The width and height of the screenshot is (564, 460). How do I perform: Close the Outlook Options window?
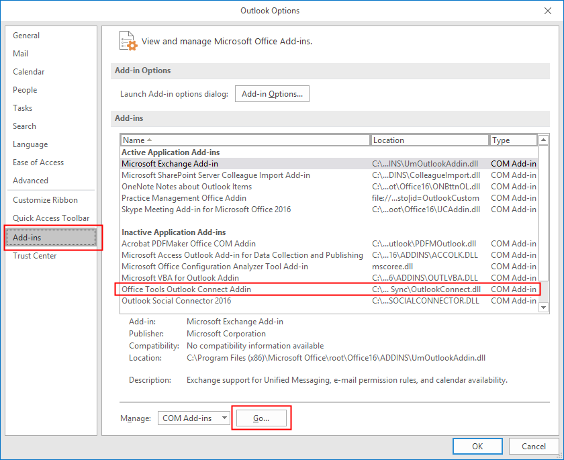(548, 11)
